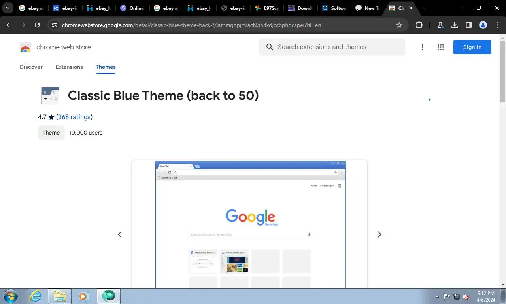Show previous screenshot in carousel
Image resolution: width=506 pixels, height=304 pixels.
pos(120,234)
